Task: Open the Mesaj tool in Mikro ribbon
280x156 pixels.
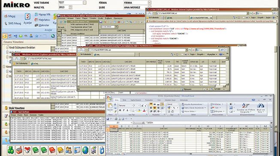Action: [x=10, y=16]
